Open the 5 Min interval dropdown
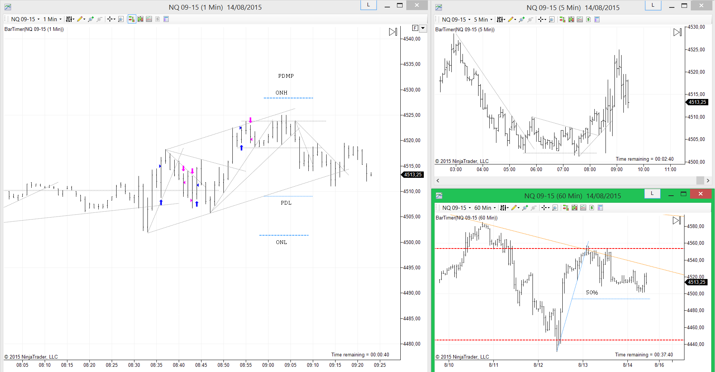 tap(483, 20)
